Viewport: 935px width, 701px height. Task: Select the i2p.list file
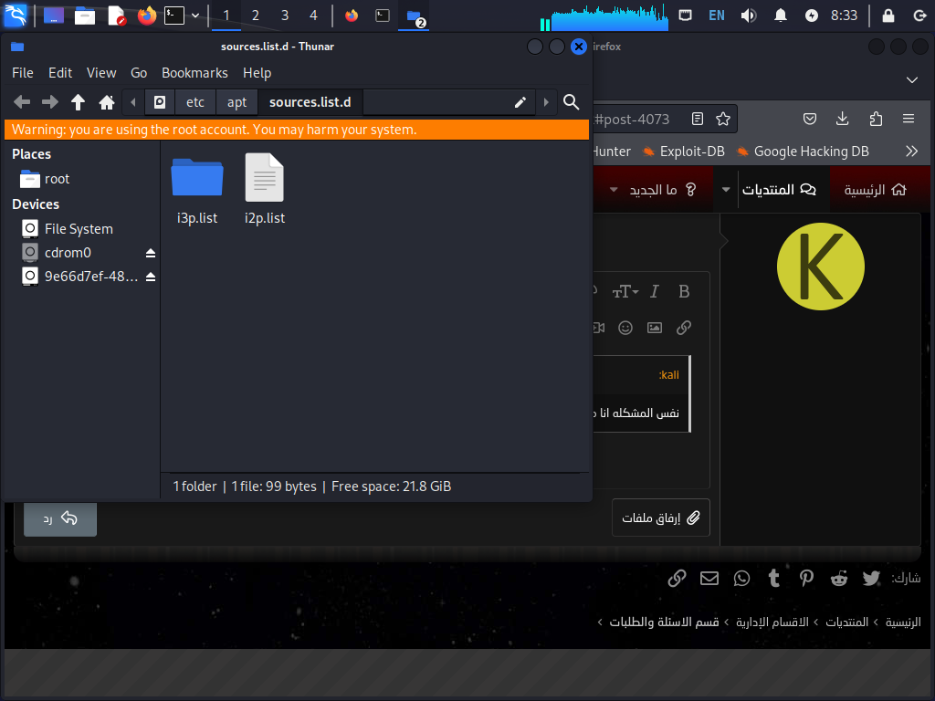[265, 190]
